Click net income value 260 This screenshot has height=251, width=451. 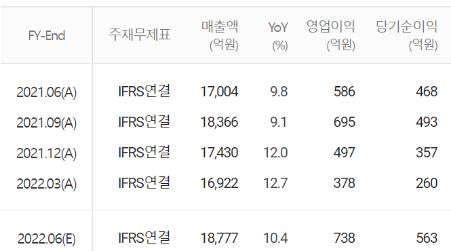pyautogui.click(x=427, y=183)
